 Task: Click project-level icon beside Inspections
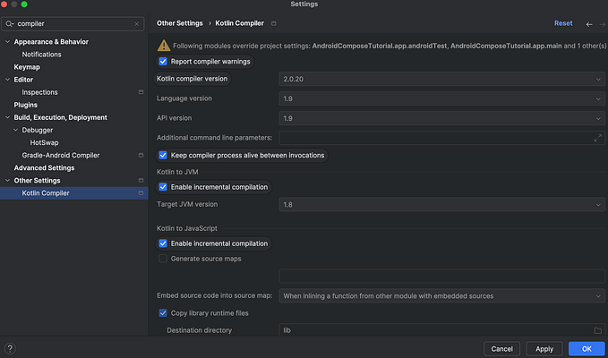141,92
